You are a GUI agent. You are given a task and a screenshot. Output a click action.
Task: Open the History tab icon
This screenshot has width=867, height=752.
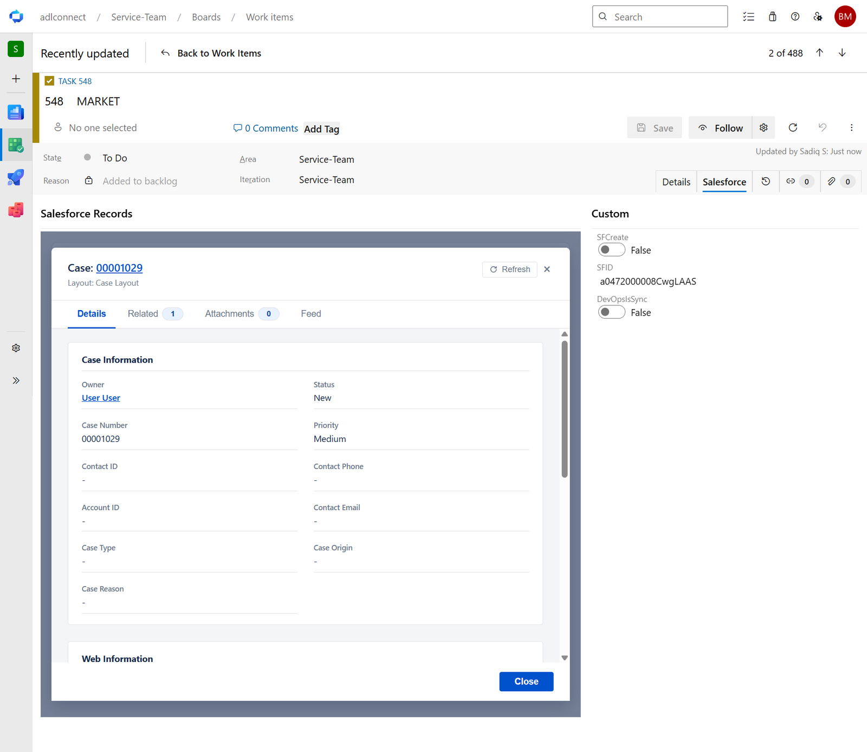click(x=766, y=182)
